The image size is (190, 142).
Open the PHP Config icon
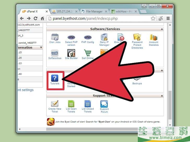(88, 37)
